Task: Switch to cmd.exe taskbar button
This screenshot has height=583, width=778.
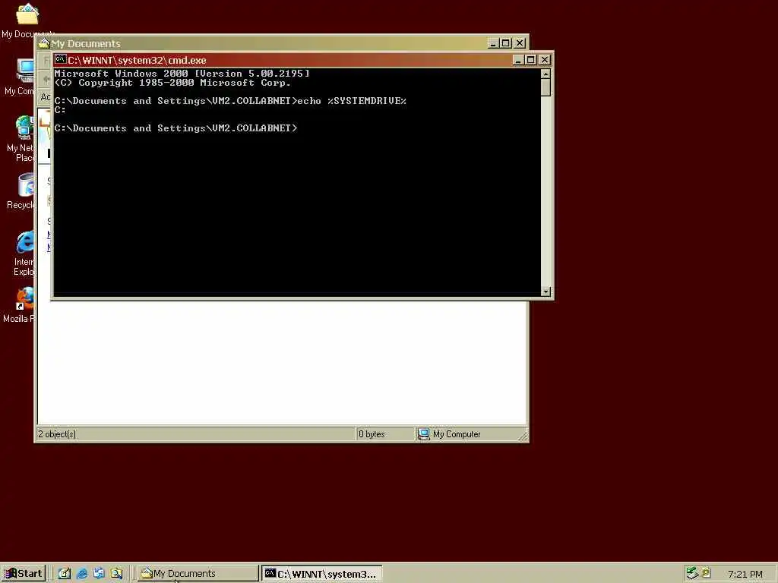Action: [x=322, y=574]
